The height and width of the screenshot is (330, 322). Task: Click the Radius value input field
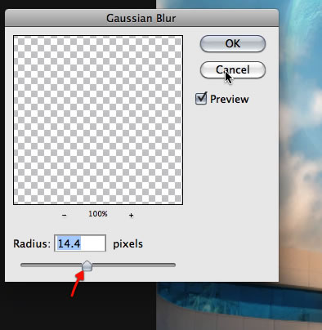(x=80, y=243)
